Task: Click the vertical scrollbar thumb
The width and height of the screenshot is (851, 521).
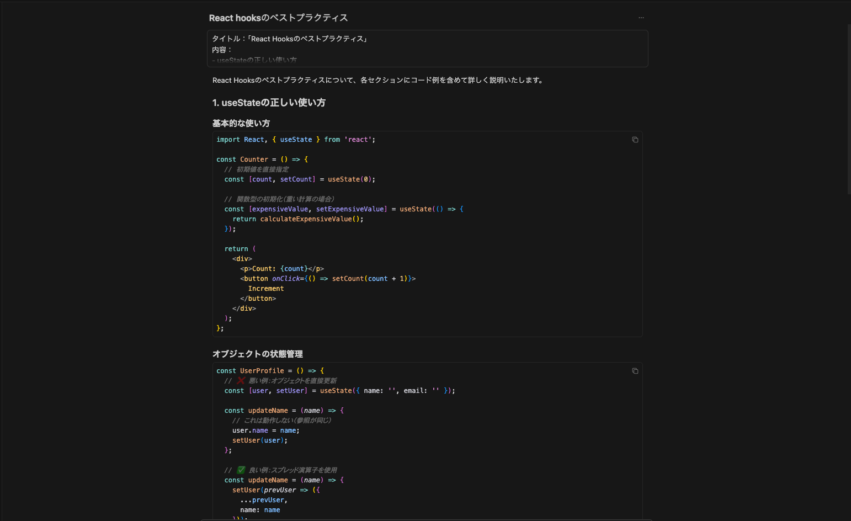Action: point(849,109)
